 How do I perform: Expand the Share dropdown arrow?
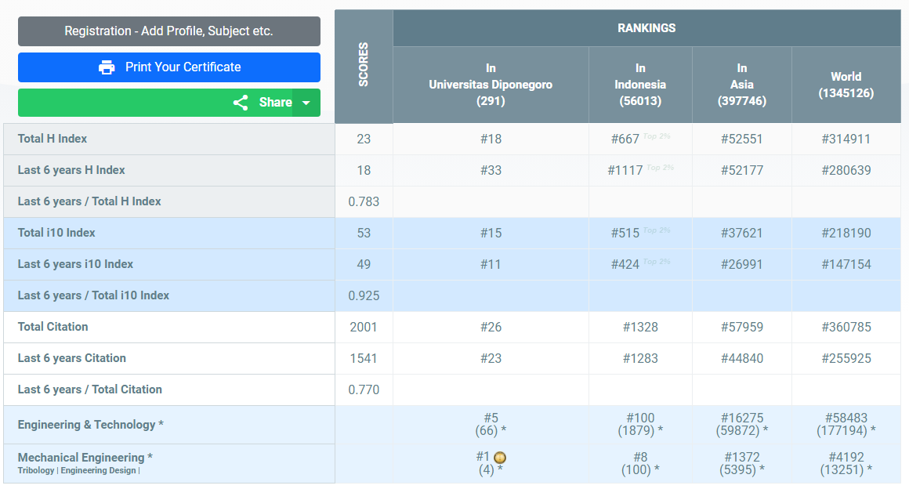pyautogui.click(x=306, y=103)
